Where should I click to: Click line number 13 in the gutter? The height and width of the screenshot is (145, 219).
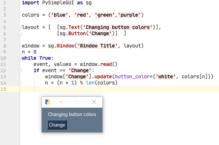3,77
